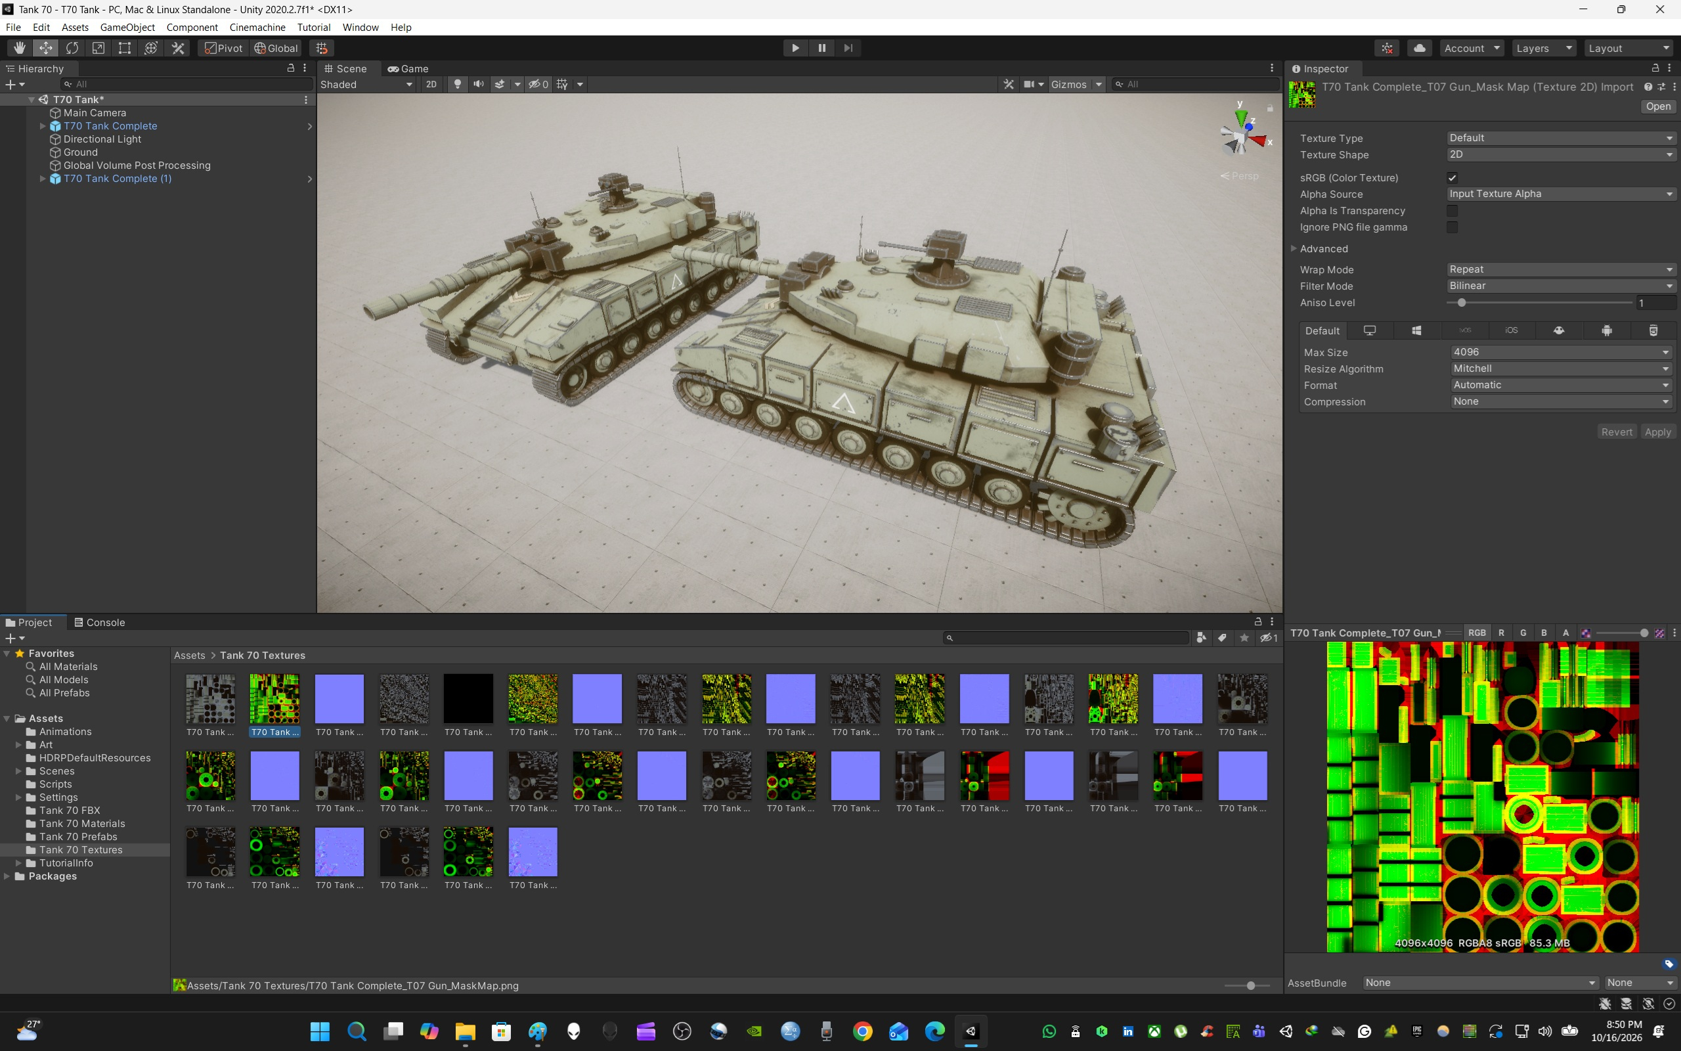Viewport: 1681px width, 1051px height.
Task: Select the Rotate tool
Action: coord(72,48)
